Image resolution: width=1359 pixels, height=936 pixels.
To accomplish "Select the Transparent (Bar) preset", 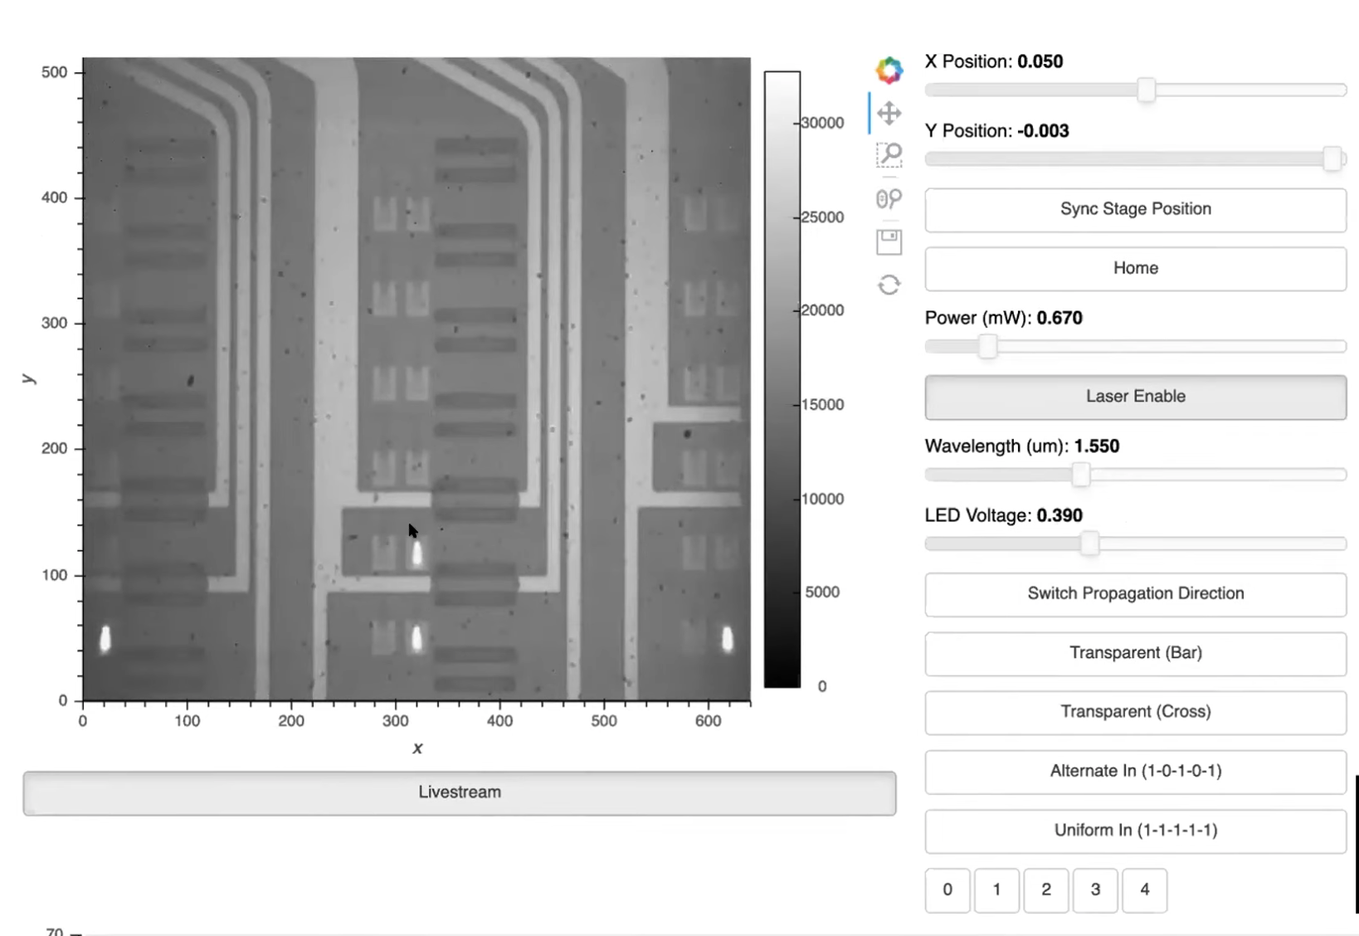I will coord(1135,653).
